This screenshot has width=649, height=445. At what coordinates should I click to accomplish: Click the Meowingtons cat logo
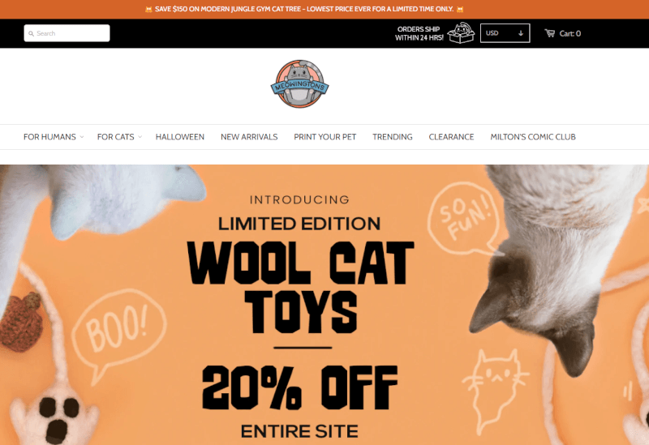click(299, 84)
